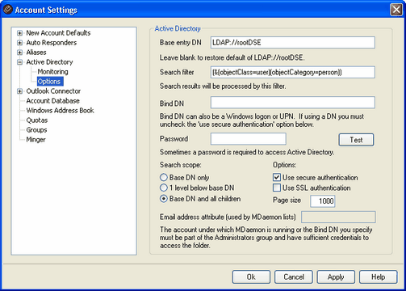Open Help for this dialog
Viewport: 406px width, 291px height.
378,277
